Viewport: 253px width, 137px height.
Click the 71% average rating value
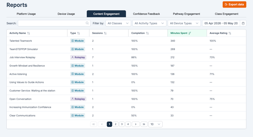pos(212,74)
